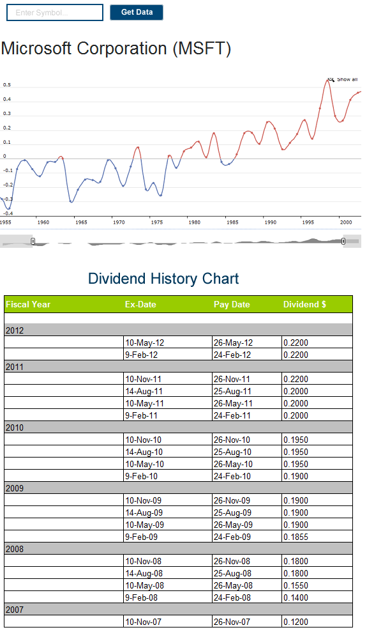Click the Ex-Date column header
Image resolution: width=367 pixels, height=639 pixels.
(x=140, y=304)
